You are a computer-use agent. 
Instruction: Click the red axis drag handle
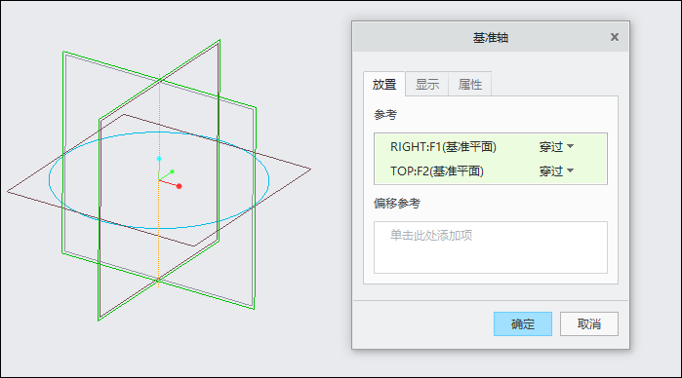pyautogui.click(x=179, y=186)
